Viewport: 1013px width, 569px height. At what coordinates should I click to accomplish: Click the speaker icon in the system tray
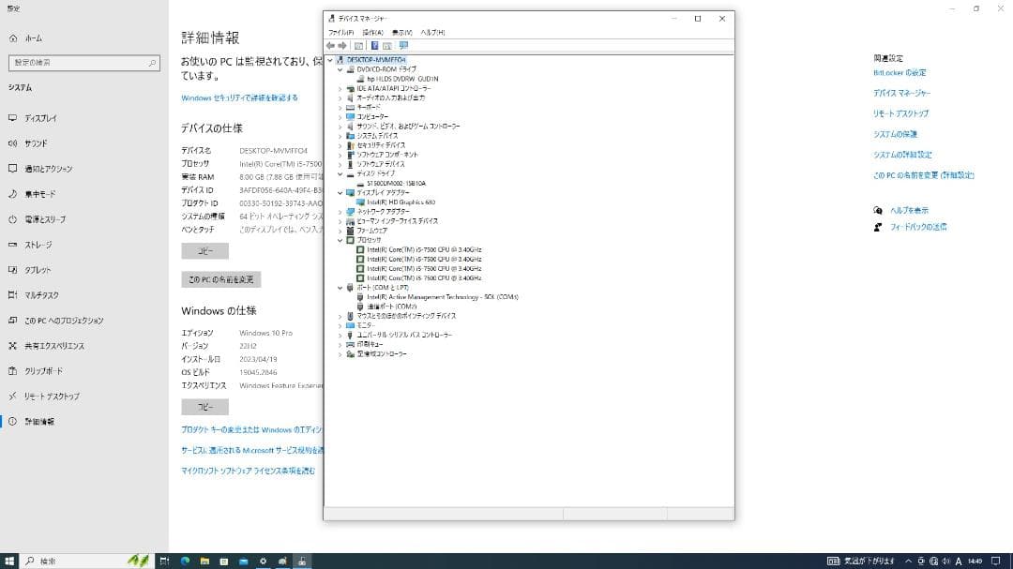coord(946,562)
